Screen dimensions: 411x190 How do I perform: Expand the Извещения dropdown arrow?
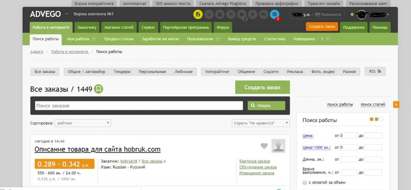click(328, 39)
